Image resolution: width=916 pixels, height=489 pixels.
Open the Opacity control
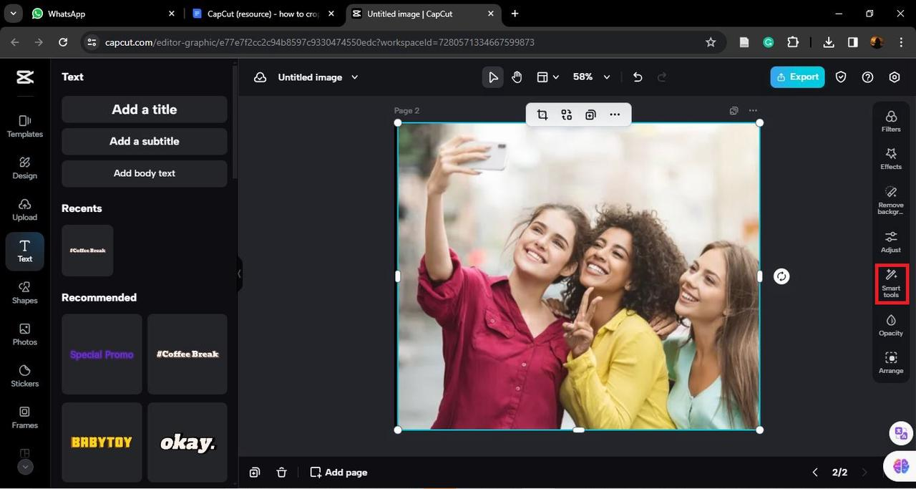[891, 325]
